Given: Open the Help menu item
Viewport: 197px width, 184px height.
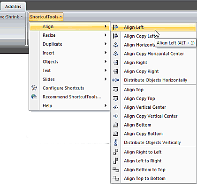Looking at the screenshot, I should (70, 105).
